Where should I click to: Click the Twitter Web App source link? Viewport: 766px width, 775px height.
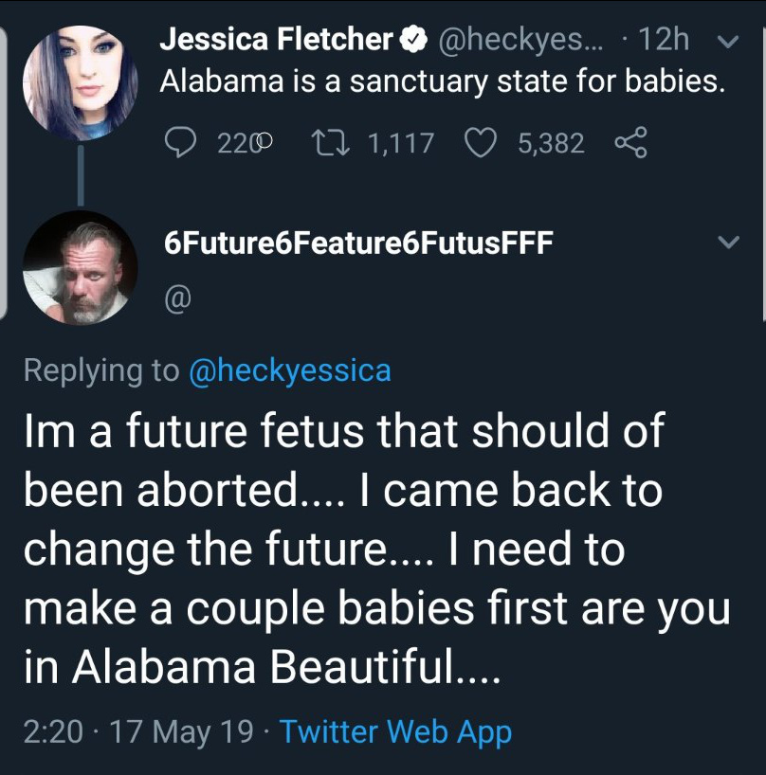395,732
